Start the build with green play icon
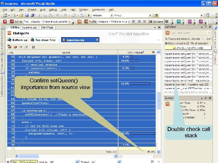Image resolution: width=218 pixels, height=163 pixels. click(89, 15)
